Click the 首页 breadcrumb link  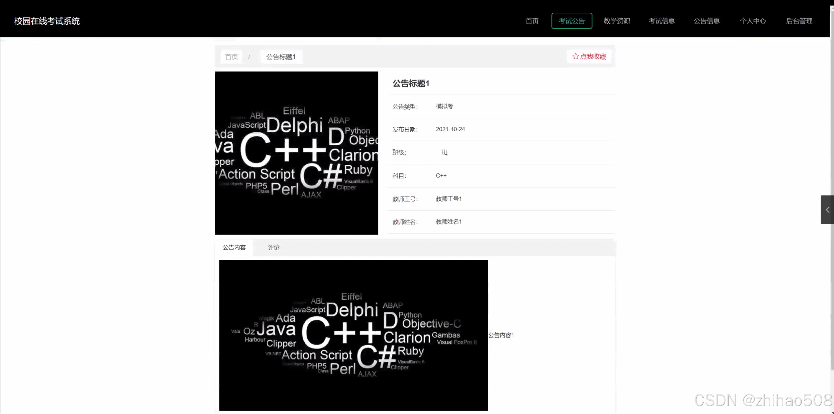pos(231,57)
